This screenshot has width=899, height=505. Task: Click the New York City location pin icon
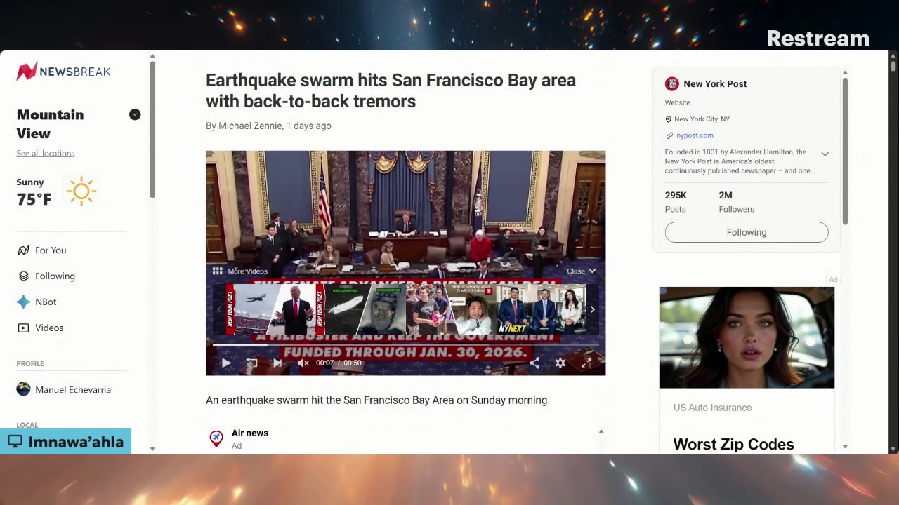point(669,119)
